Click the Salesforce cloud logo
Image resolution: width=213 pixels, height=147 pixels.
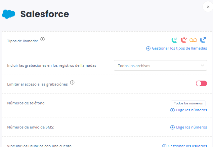[9, 14]
